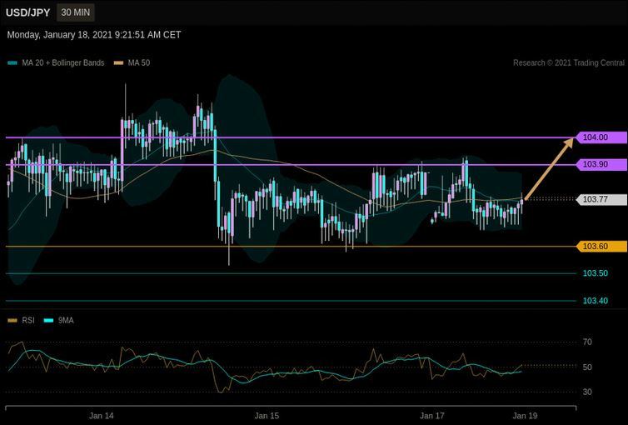Click the Jan 15 date axis label

[x=267, y=416]
